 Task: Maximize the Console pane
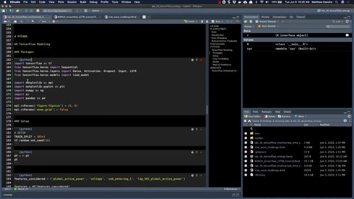[237, 195]
